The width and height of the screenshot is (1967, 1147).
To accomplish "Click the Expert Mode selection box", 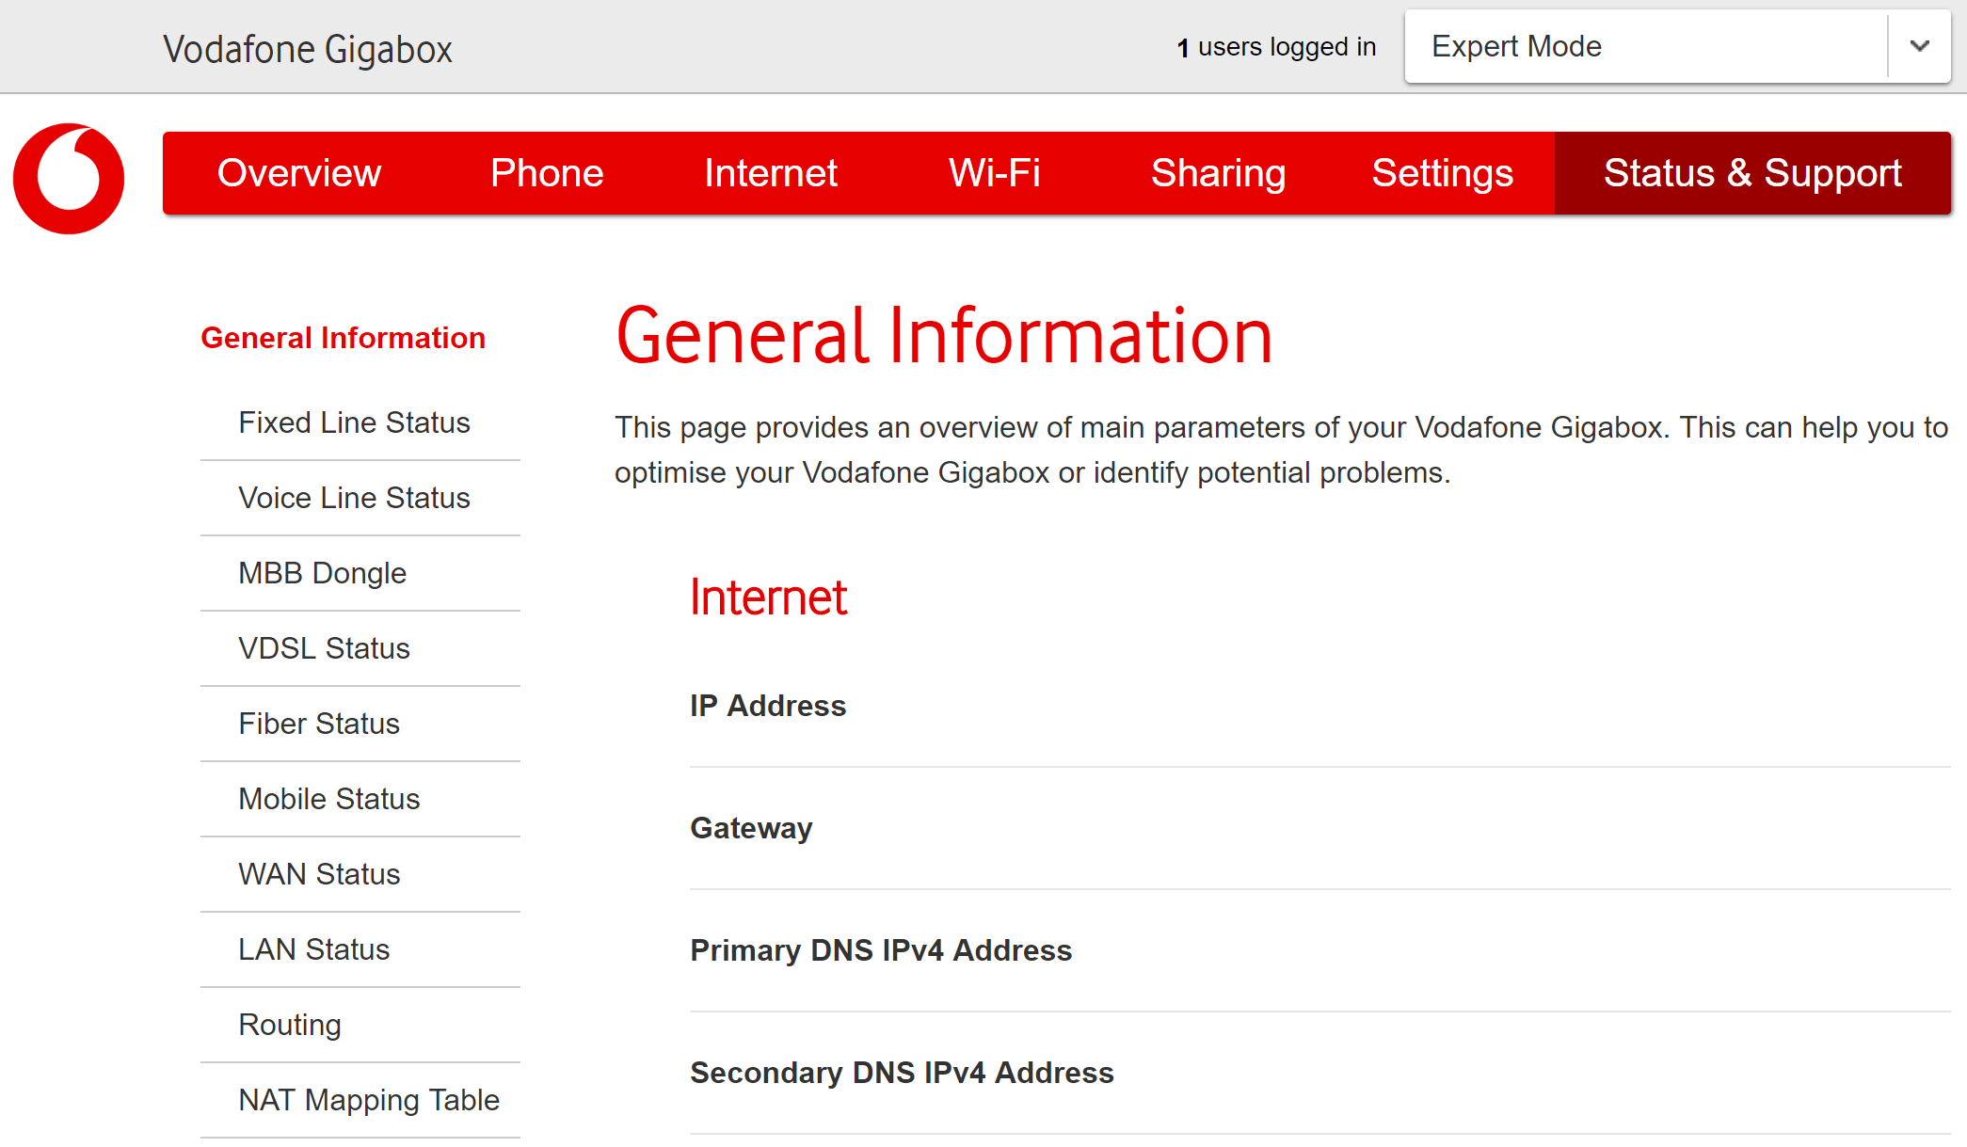I will (1677, 46).
